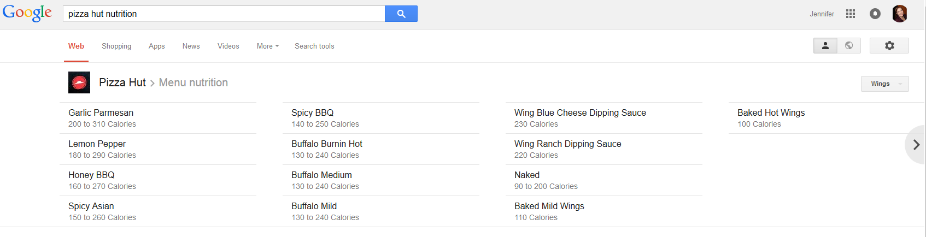
Task: Open the News tab
Action: click(191, 46)
